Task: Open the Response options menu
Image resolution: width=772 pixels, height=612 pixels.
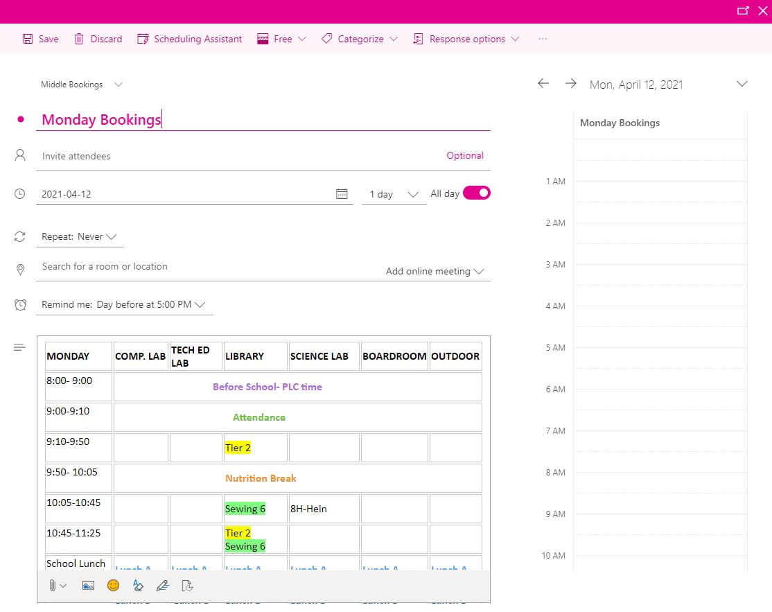Action: (x=466, y=39)
